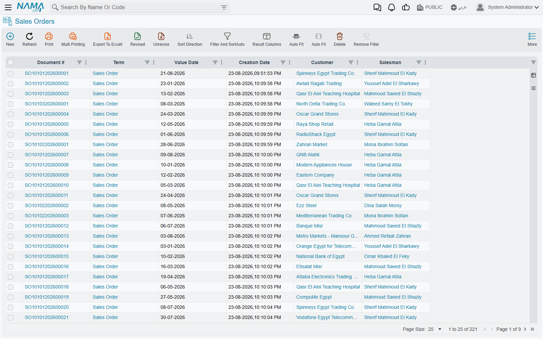Screen dimensions: 543x339
Task: Select row SO10103202600001 checkbox
Action: [11, 104]
